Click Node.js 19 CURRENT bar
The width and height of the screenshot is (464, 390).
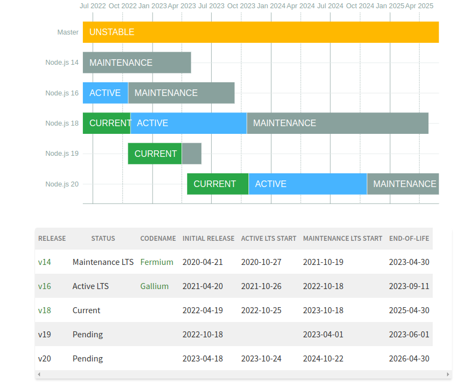coord(155,154)
